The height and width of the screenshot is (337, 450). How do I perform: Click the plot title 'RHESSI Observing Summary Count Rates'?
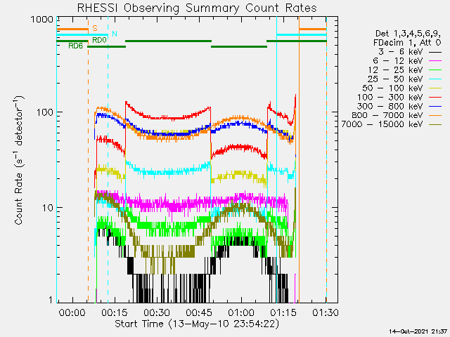(197, 8)
